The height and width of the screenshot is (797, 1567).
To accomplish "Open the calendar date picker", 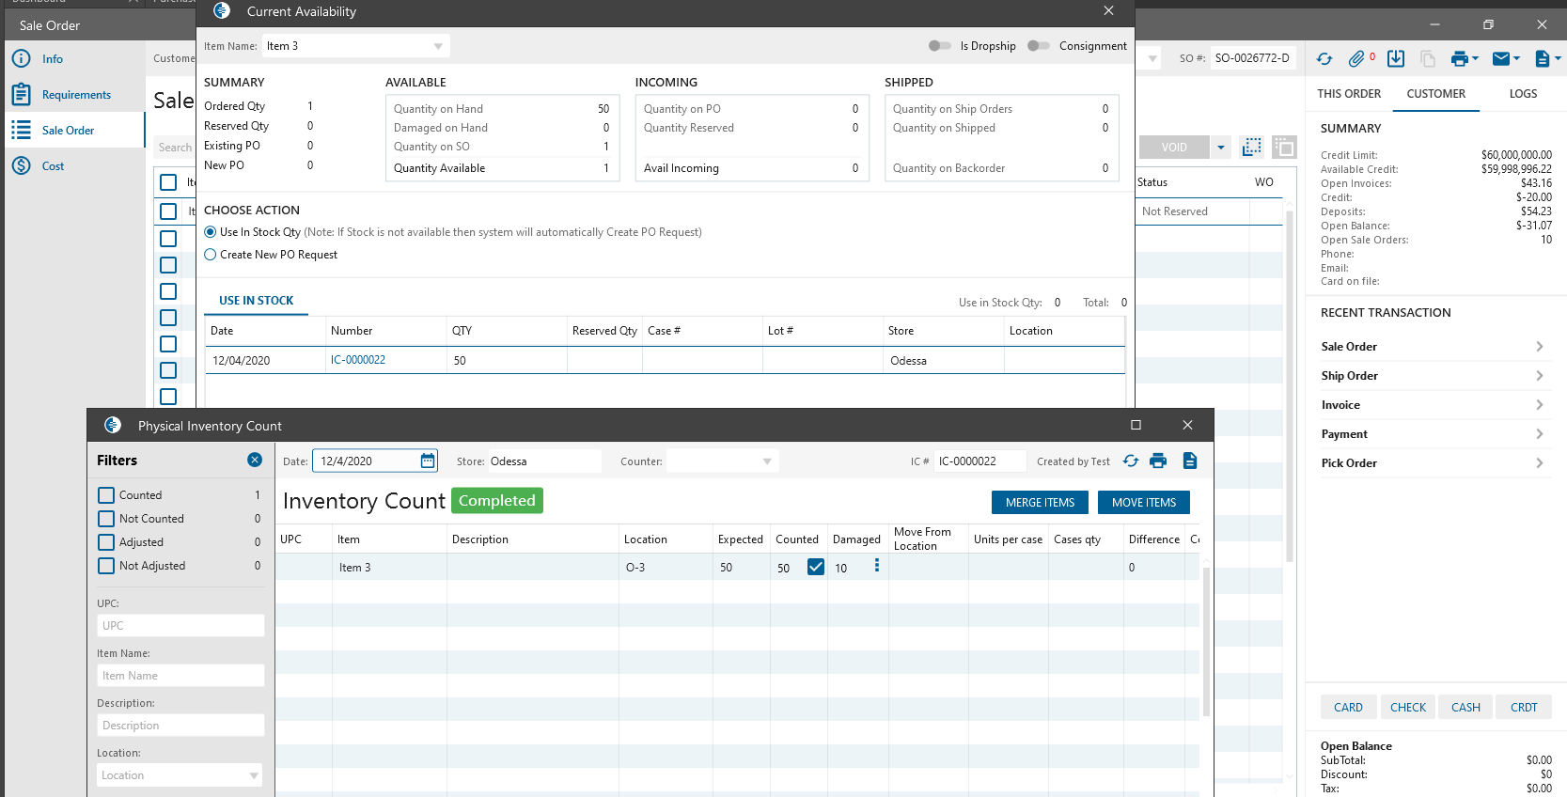I will [428, 461].
